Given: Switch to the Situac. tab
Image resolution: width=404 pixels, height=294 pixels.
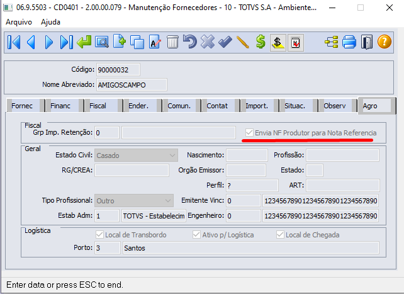Looking at the screenshot, I should (x=299, y=106).
